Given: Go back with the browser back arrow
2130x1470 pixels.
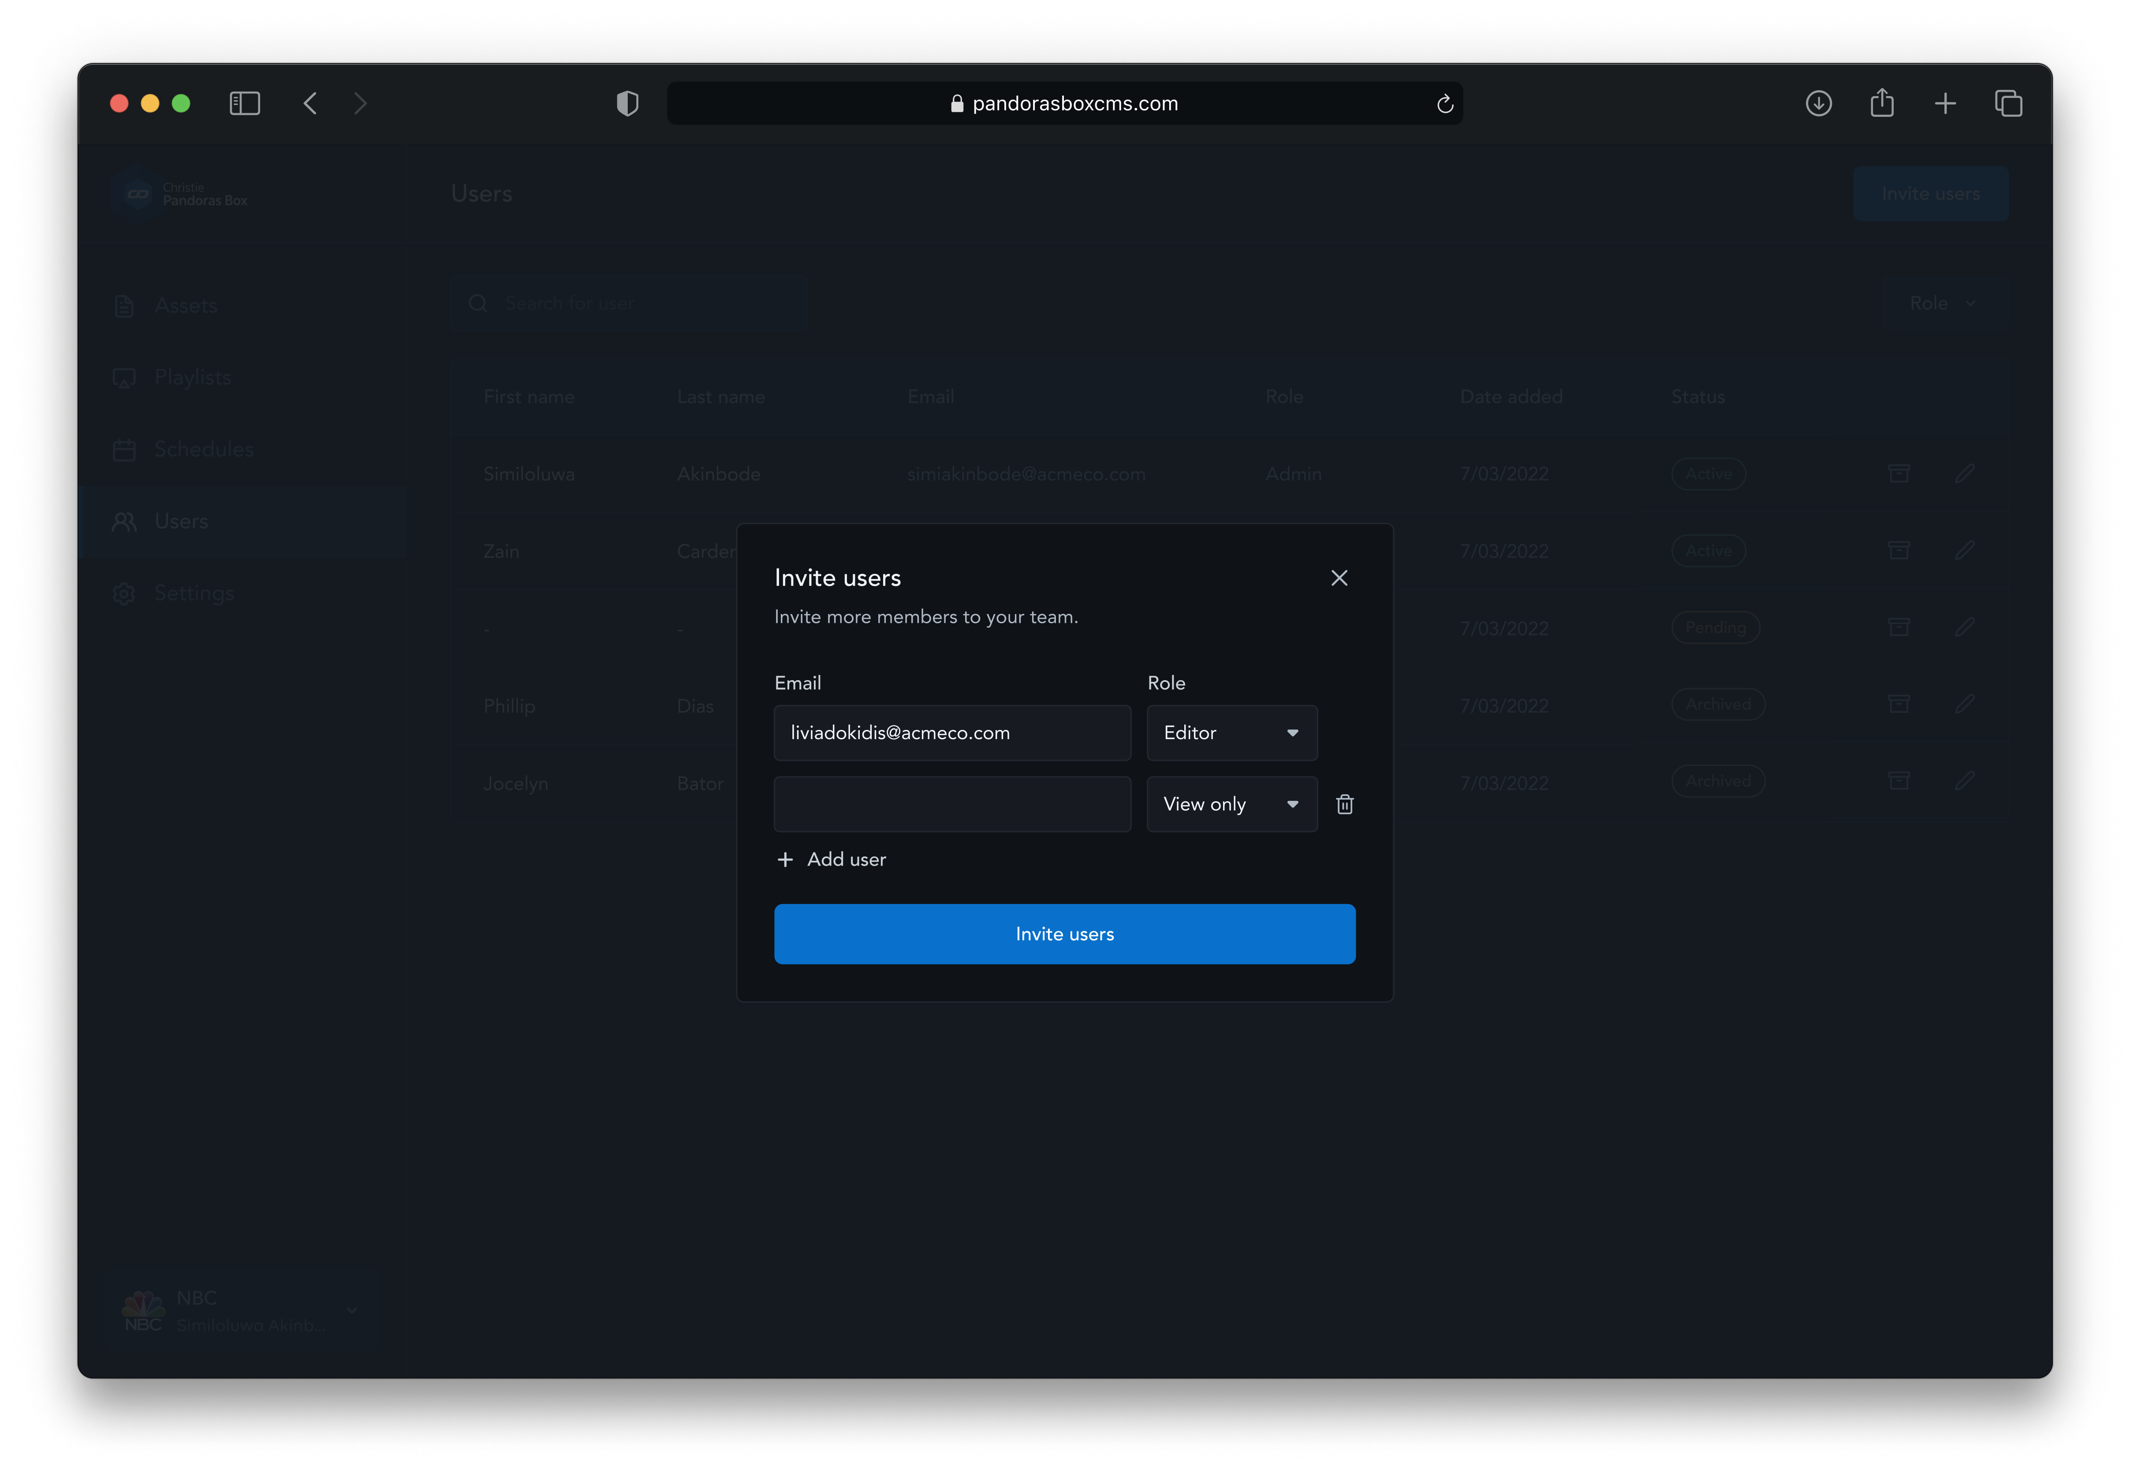Looking at the screenshot, I should (310, 103).
